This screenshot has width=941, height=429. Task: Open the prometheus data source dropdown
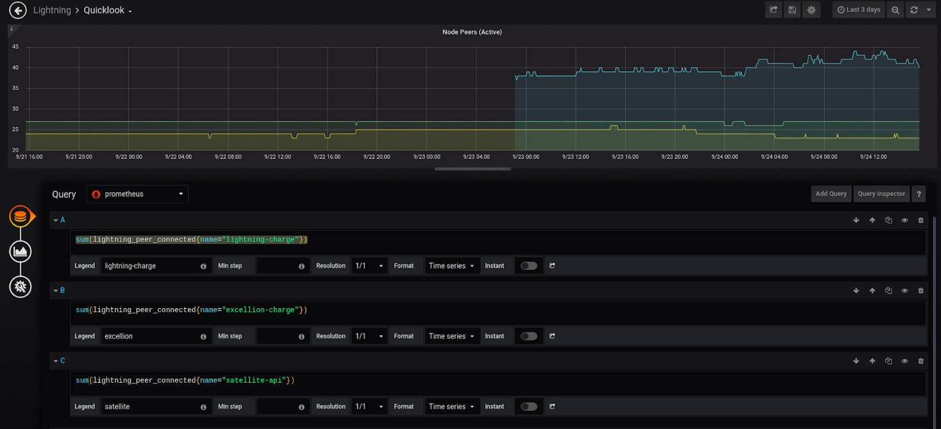pos(138,194)
